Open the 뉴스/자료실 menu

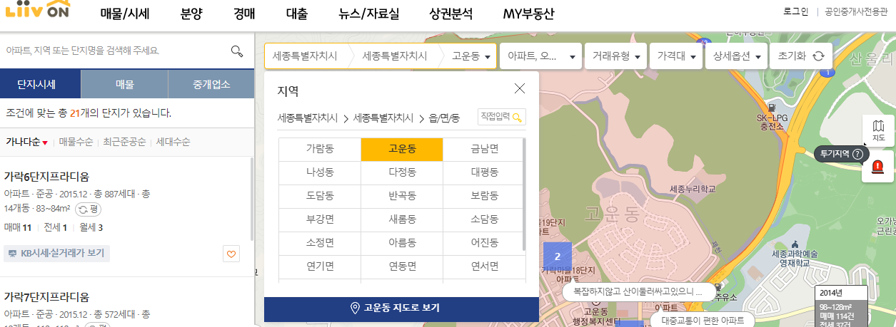pyautogui.click(x=369, y=14)
